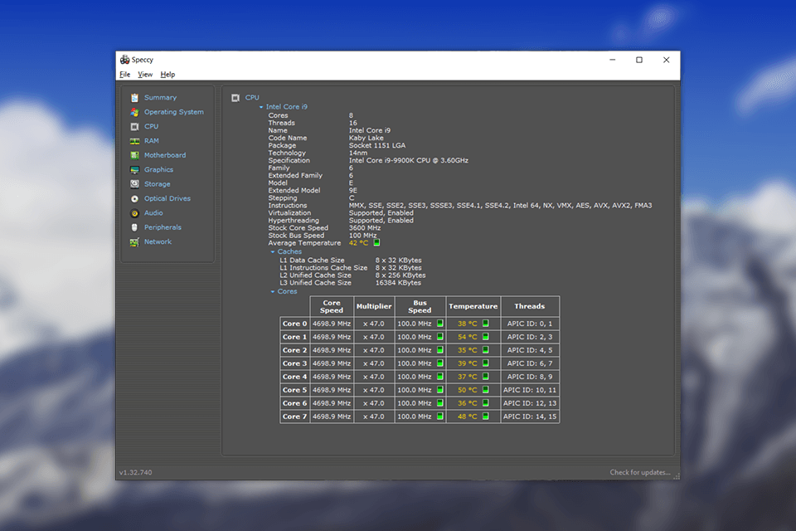Viewport: 796px width, 531px height.
Task: Open the Help menu
Action: 167,74
